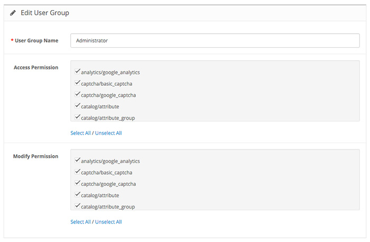
Task: Select All access permissions link
Action: 80,133
